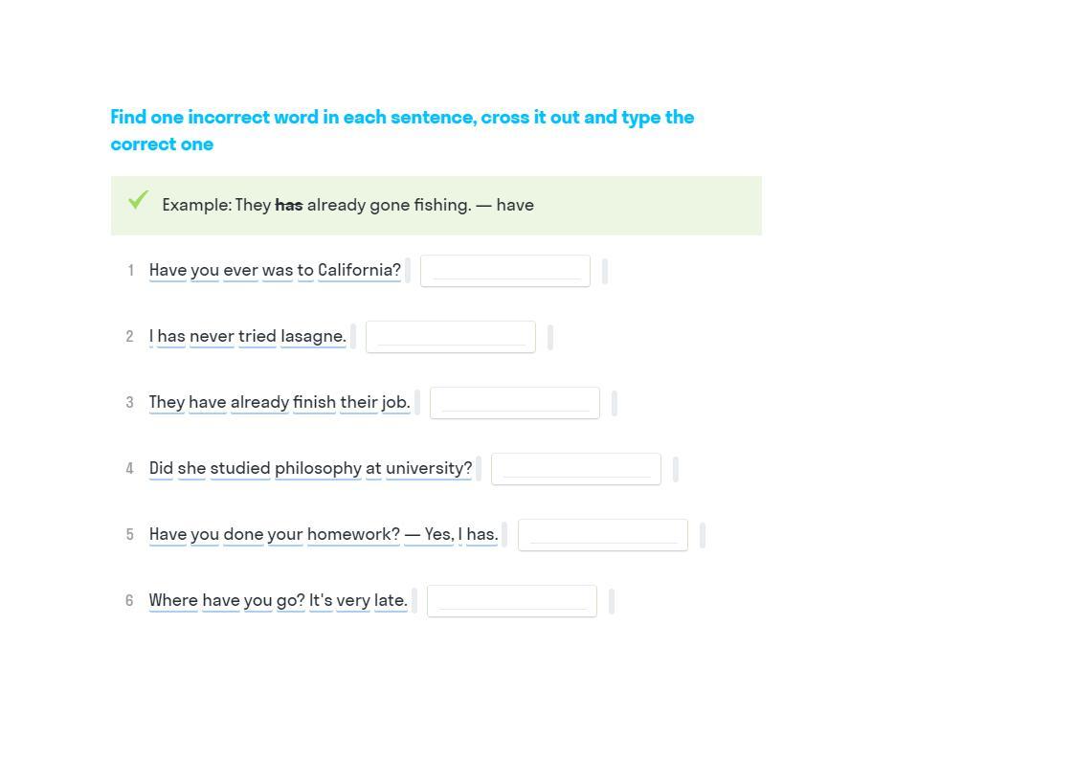Viewport: 1074px width, 759px height.
Task: Focus the answer field for sentence 6
Action: (x=512, y=601)
